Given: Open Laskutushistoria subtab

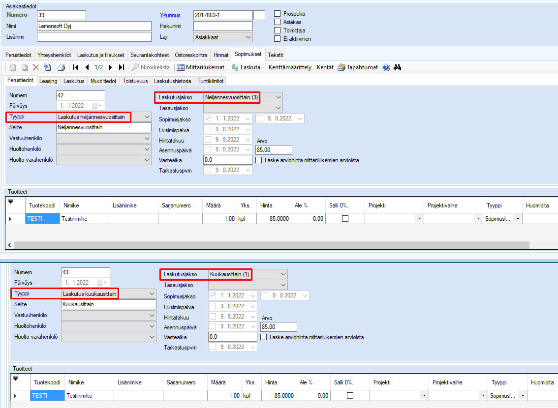Looking at the screenshot, I should click(x=173, y=81).
